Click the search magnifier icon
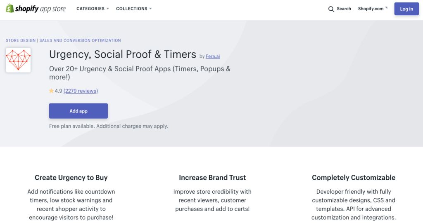 pyautogui.click(x=331, y=9)
